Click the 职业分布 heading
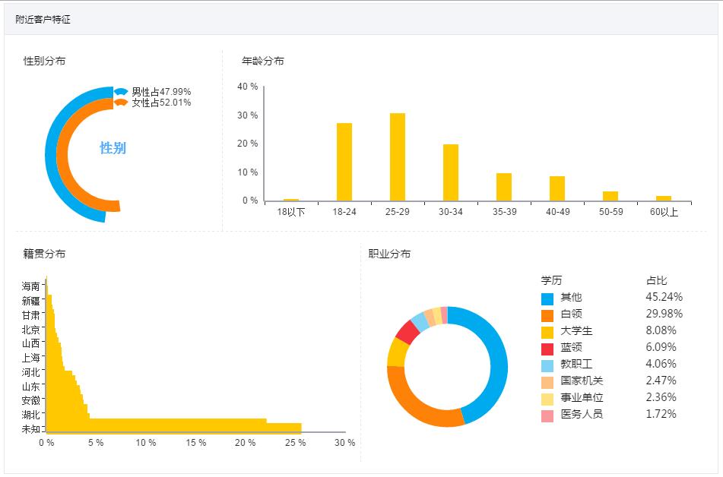The height and width of the screenshot is (477, 723). pos(389,254)
